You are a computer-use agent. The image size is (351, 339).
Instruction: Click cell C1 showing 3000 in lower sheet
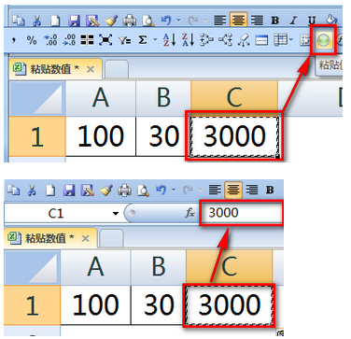coord(229,304)
